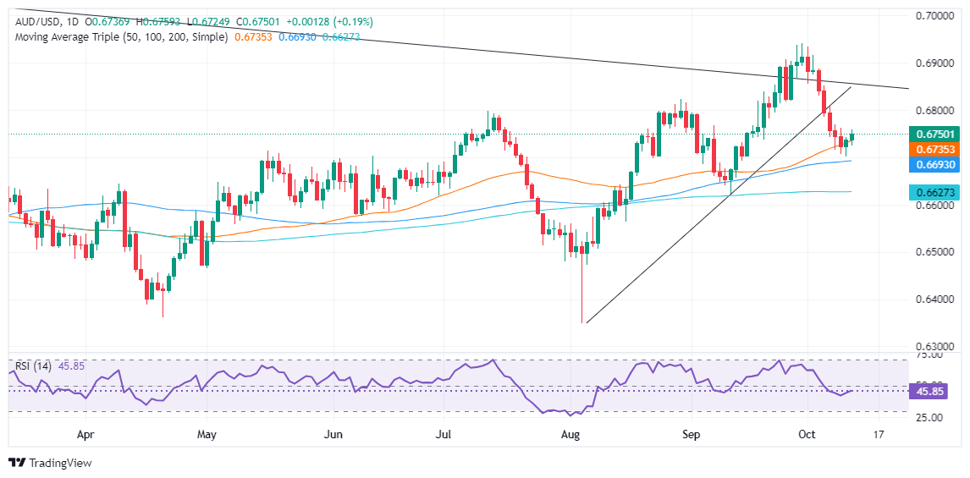Click the AUD/USD symbol title

(34, 21)
